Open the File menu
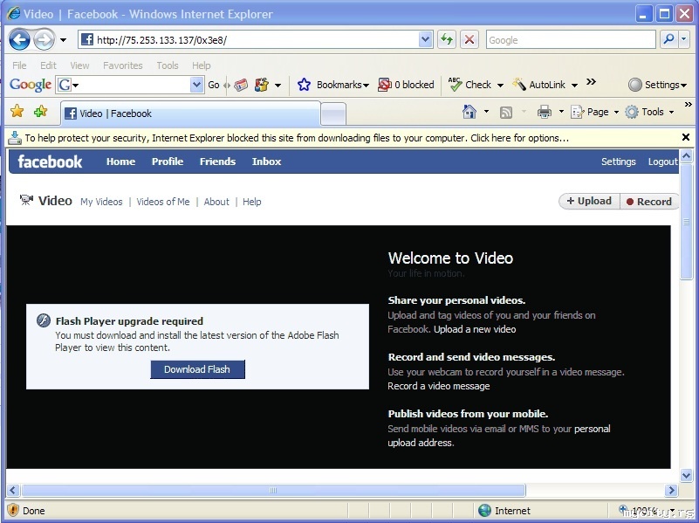Viewport: 699px width, 523px height. (19, 65)
